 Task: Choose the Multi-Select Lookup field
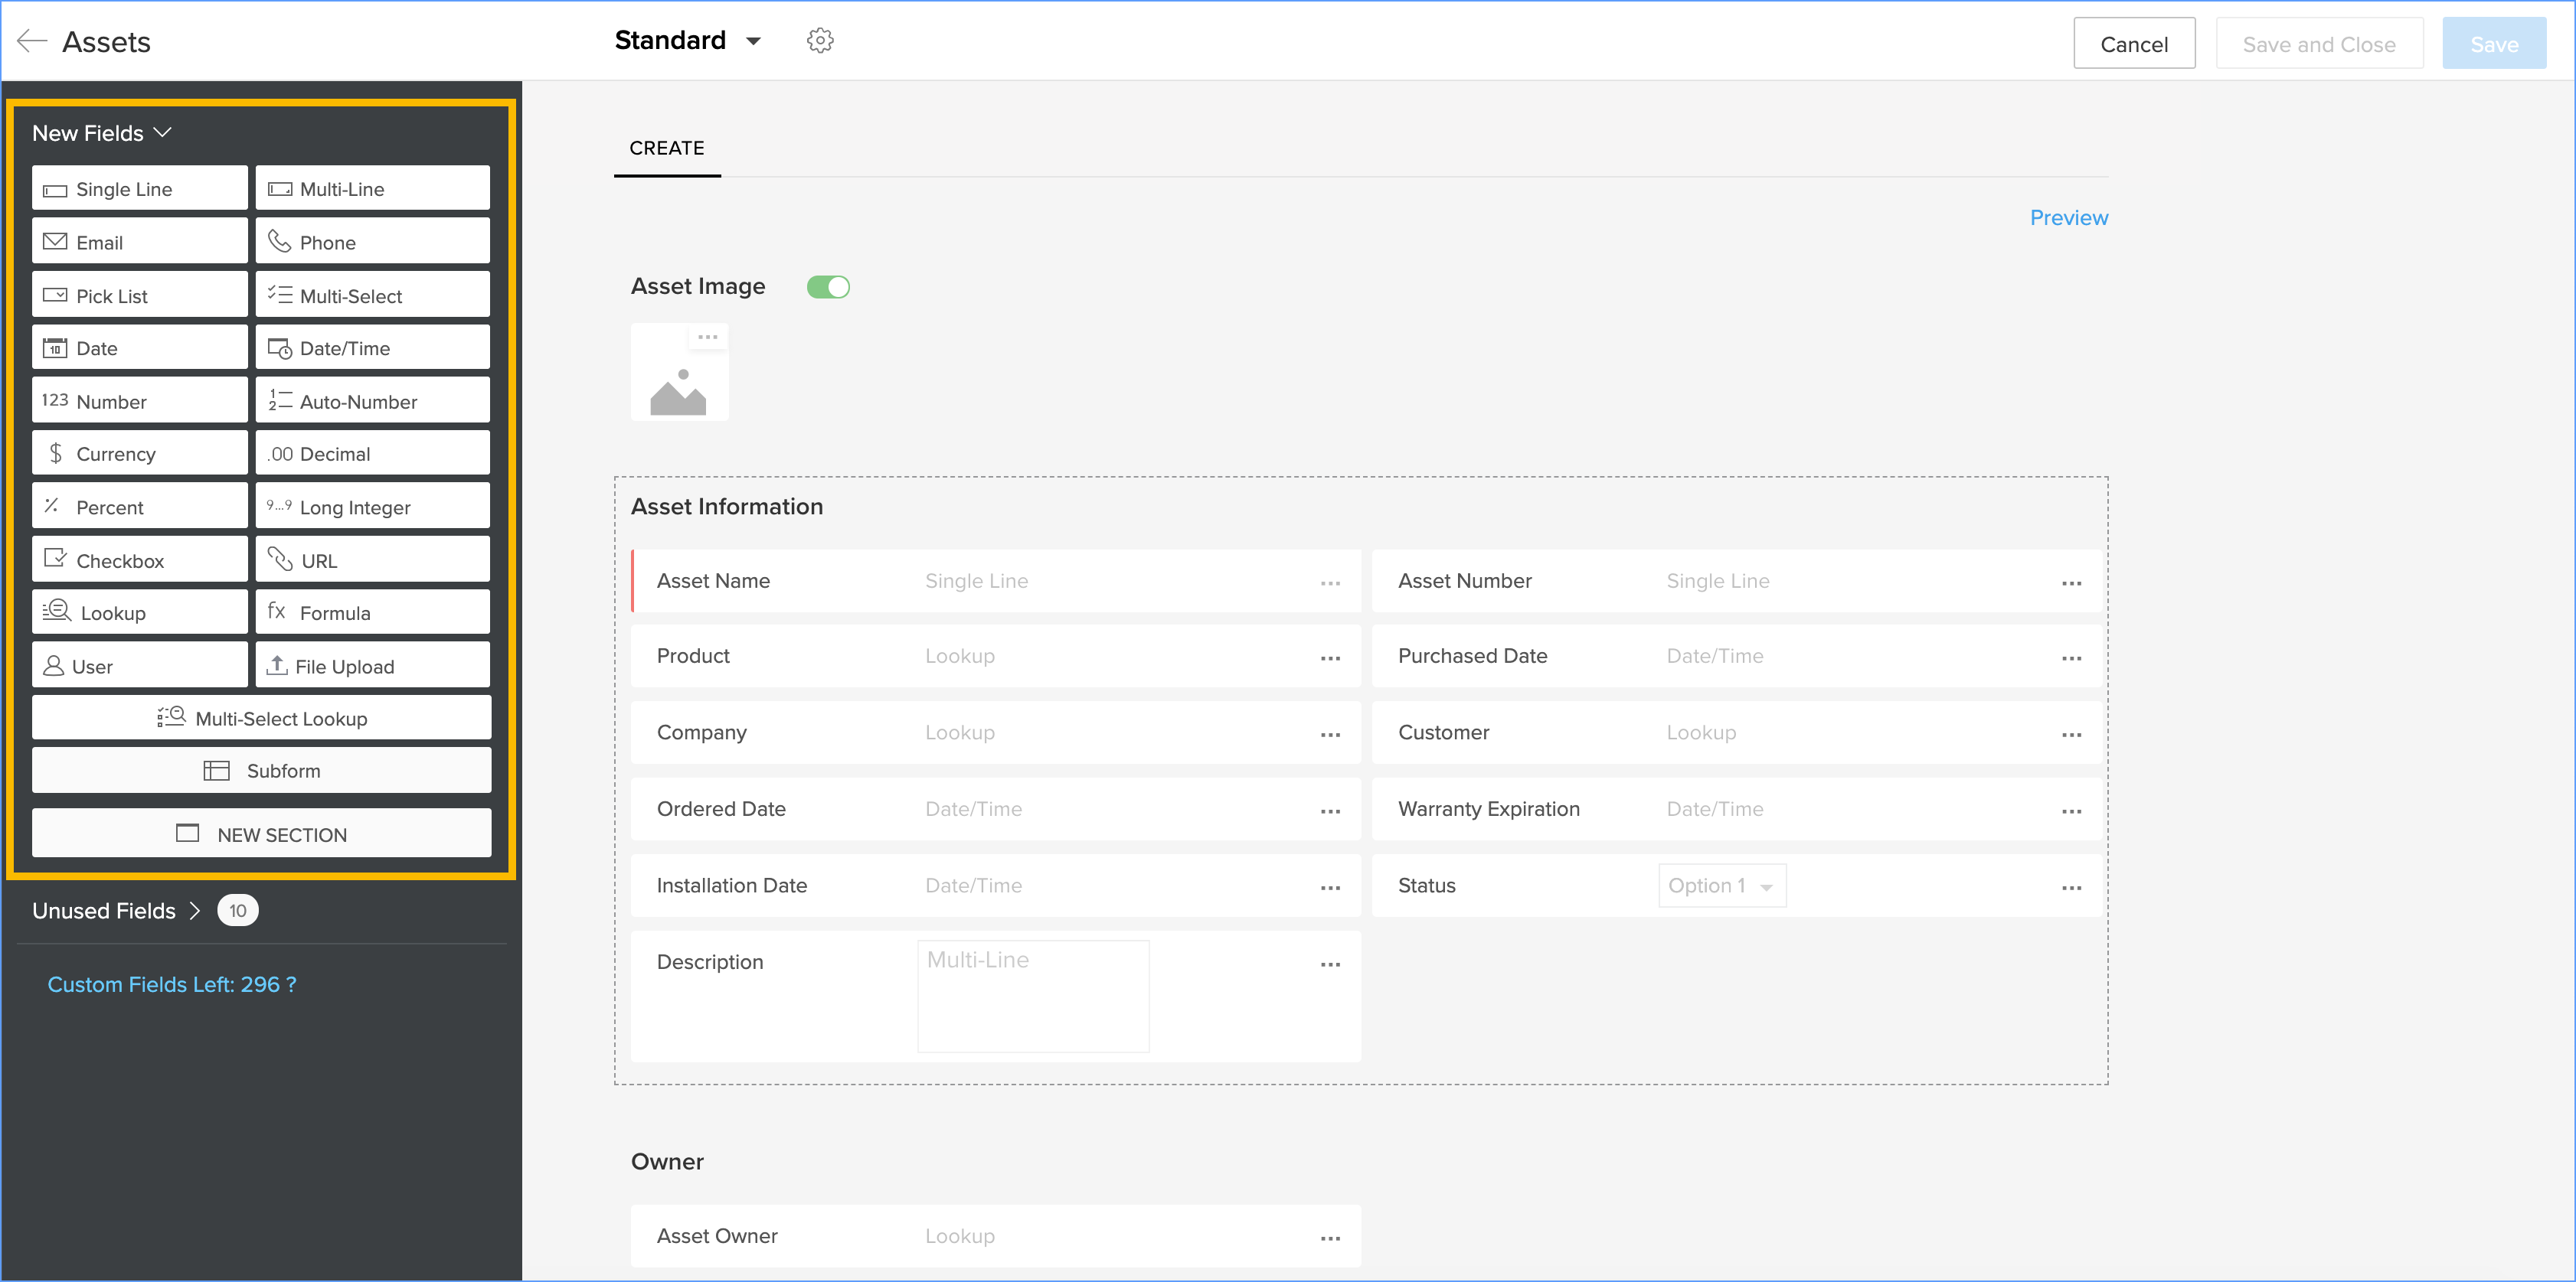pyautogui.click(x=261, y=719)
